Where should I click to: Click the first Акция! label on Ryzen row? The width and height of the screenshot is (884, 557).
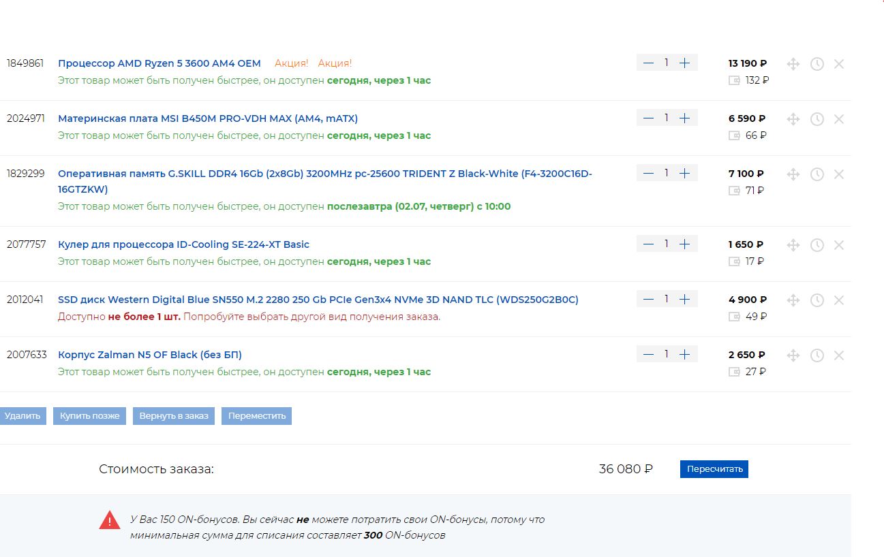point(291,63)
